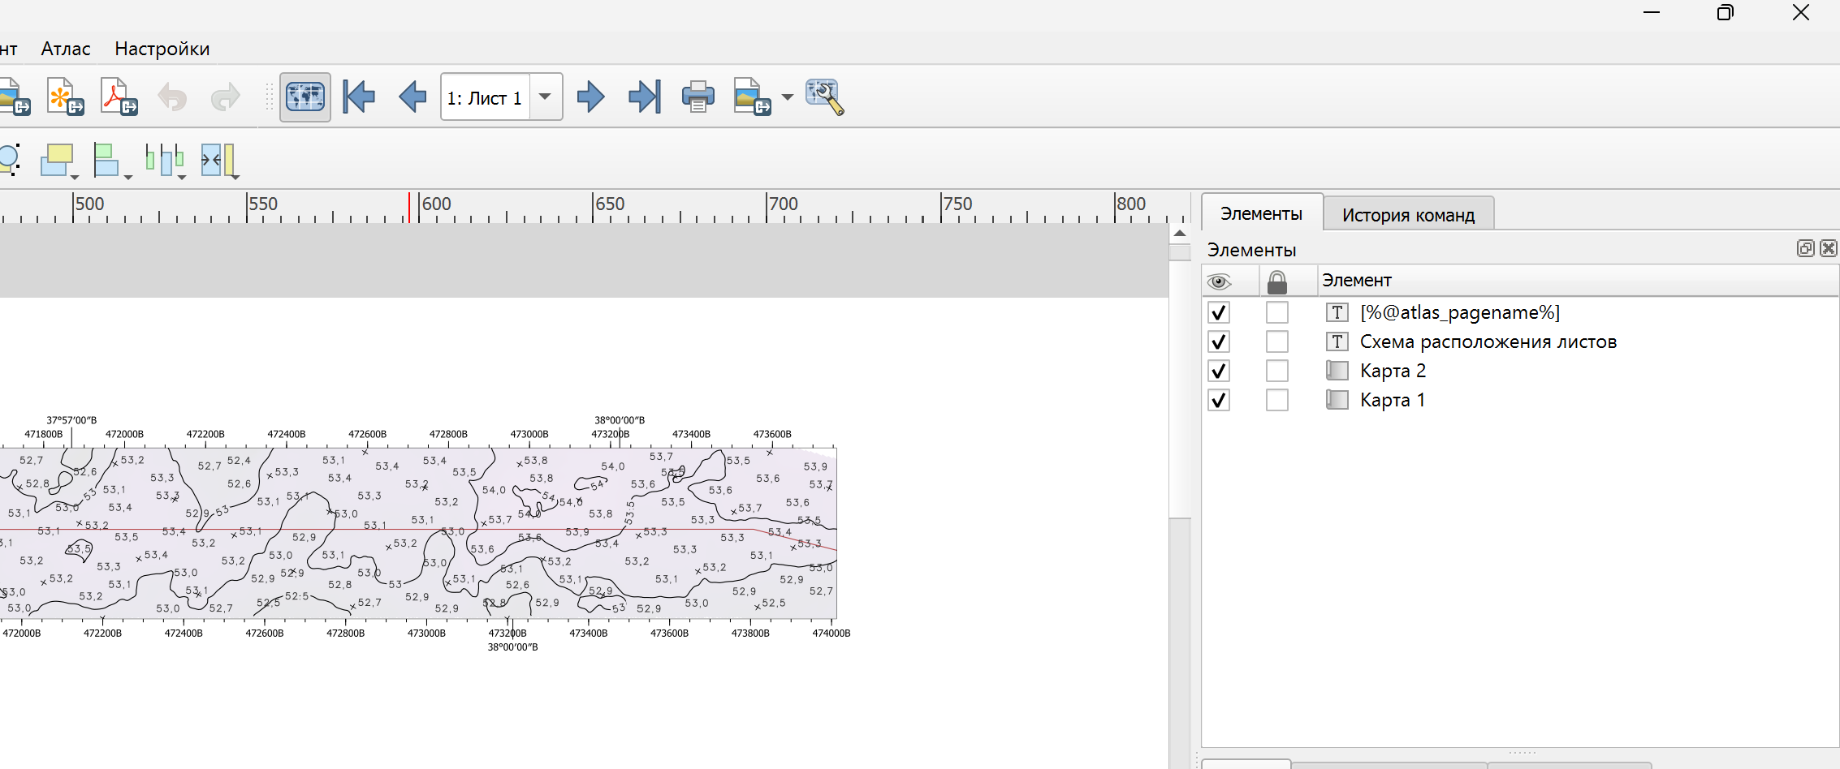Viewport: 1840px width, 769px height.
Task: Export layout as PDF
Action: click(119, 97)
